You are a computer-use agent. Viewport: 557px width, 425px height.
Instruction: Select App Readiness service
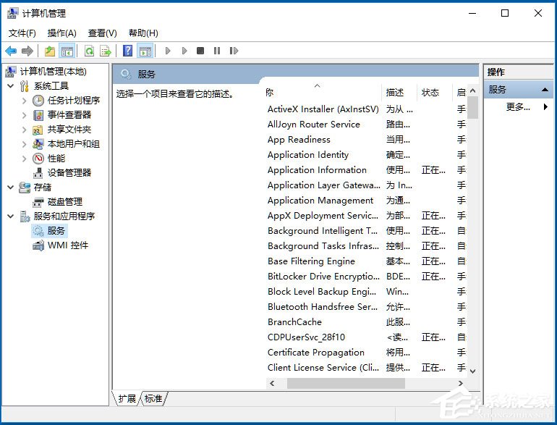299,140
